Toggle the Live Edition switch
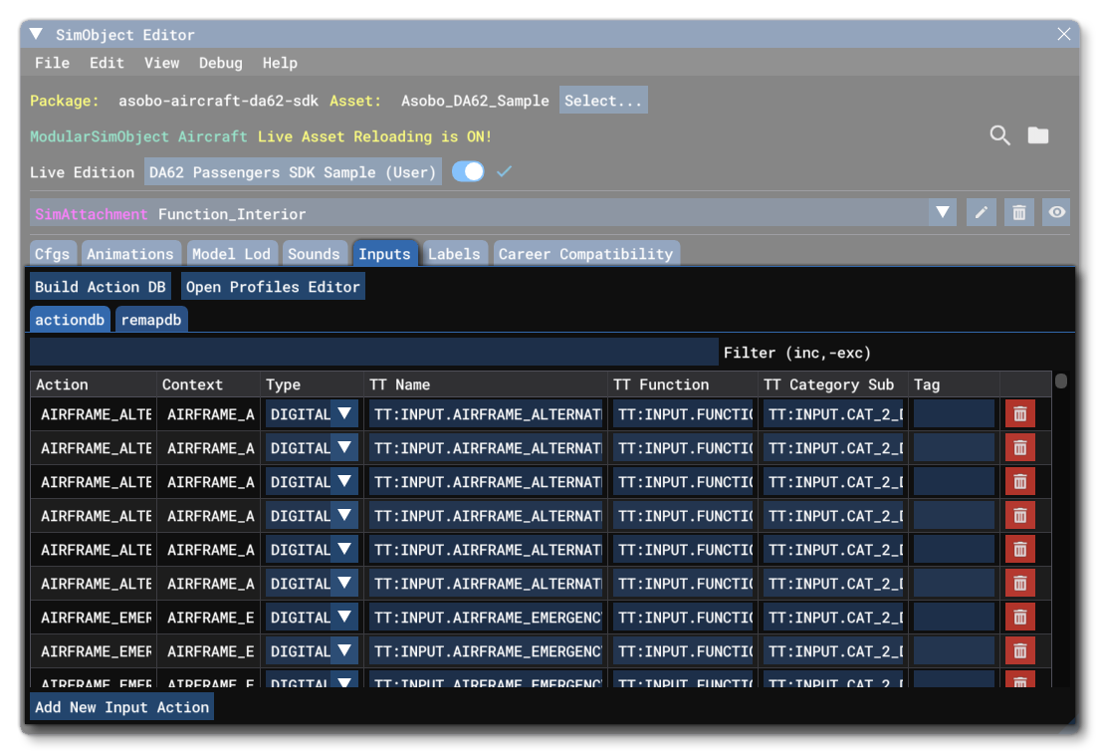 point(467,171)
